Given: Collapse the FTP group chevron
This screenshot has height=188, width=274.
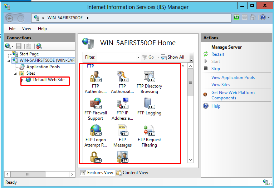Looking at the screenshot, I should [183, 66].
